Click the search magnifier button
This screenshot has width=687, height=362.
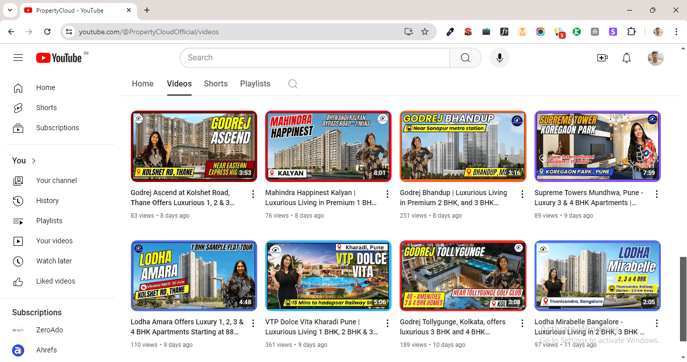pyautogui.click(x=466, y=58)
